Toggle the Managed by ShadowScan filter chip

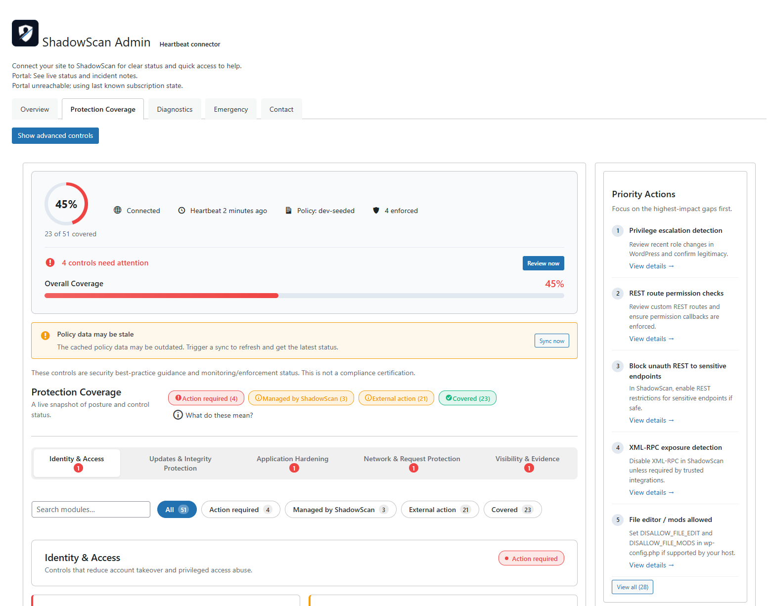(340, 510)
